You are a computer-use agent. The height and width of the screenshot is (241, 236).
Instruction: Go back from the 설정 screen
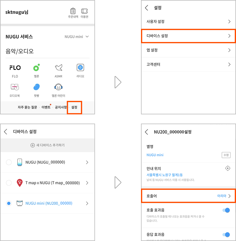point(147,8)
